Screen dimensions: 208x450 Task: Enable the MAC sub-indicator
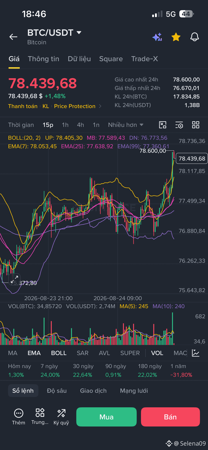pyautogui.click(x=180, y=353)
